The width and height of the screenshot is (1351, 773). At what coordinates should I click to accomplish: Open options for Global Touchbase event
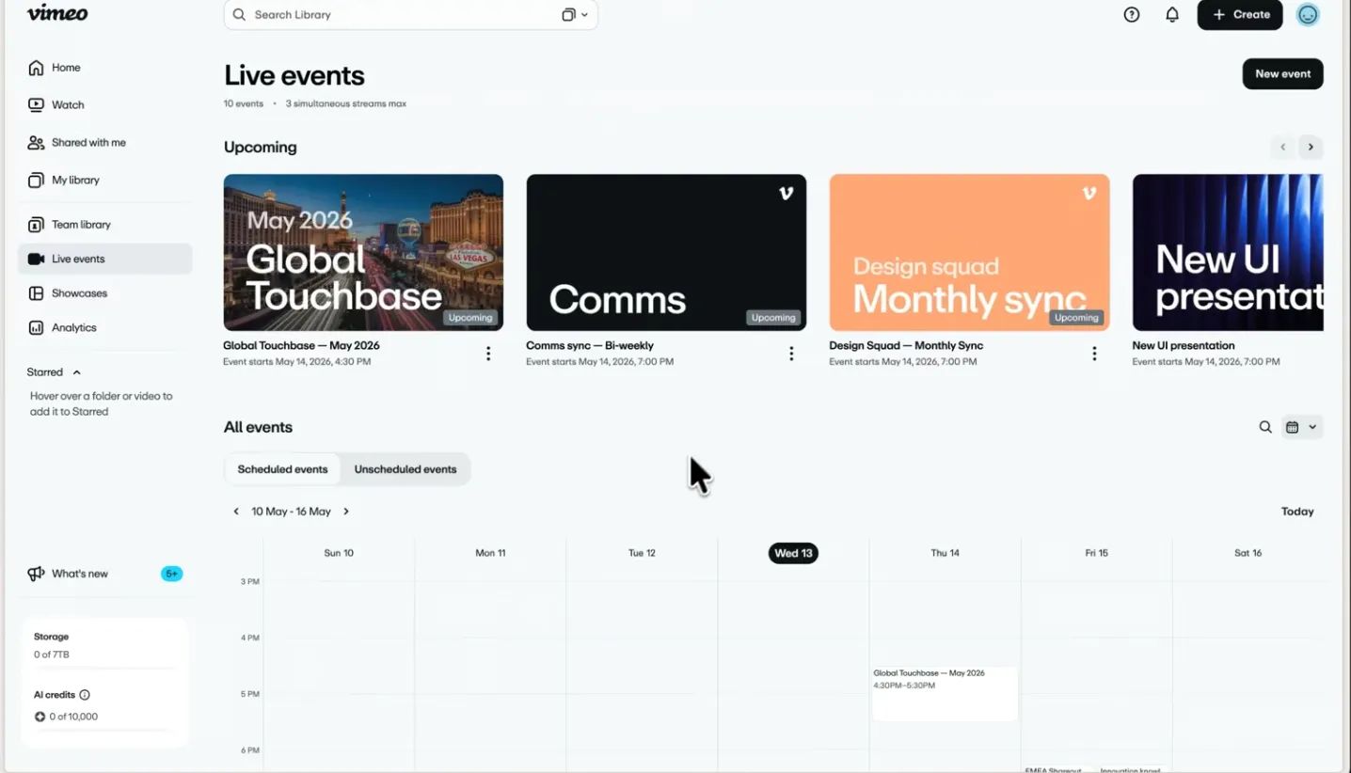coord(487,354)
